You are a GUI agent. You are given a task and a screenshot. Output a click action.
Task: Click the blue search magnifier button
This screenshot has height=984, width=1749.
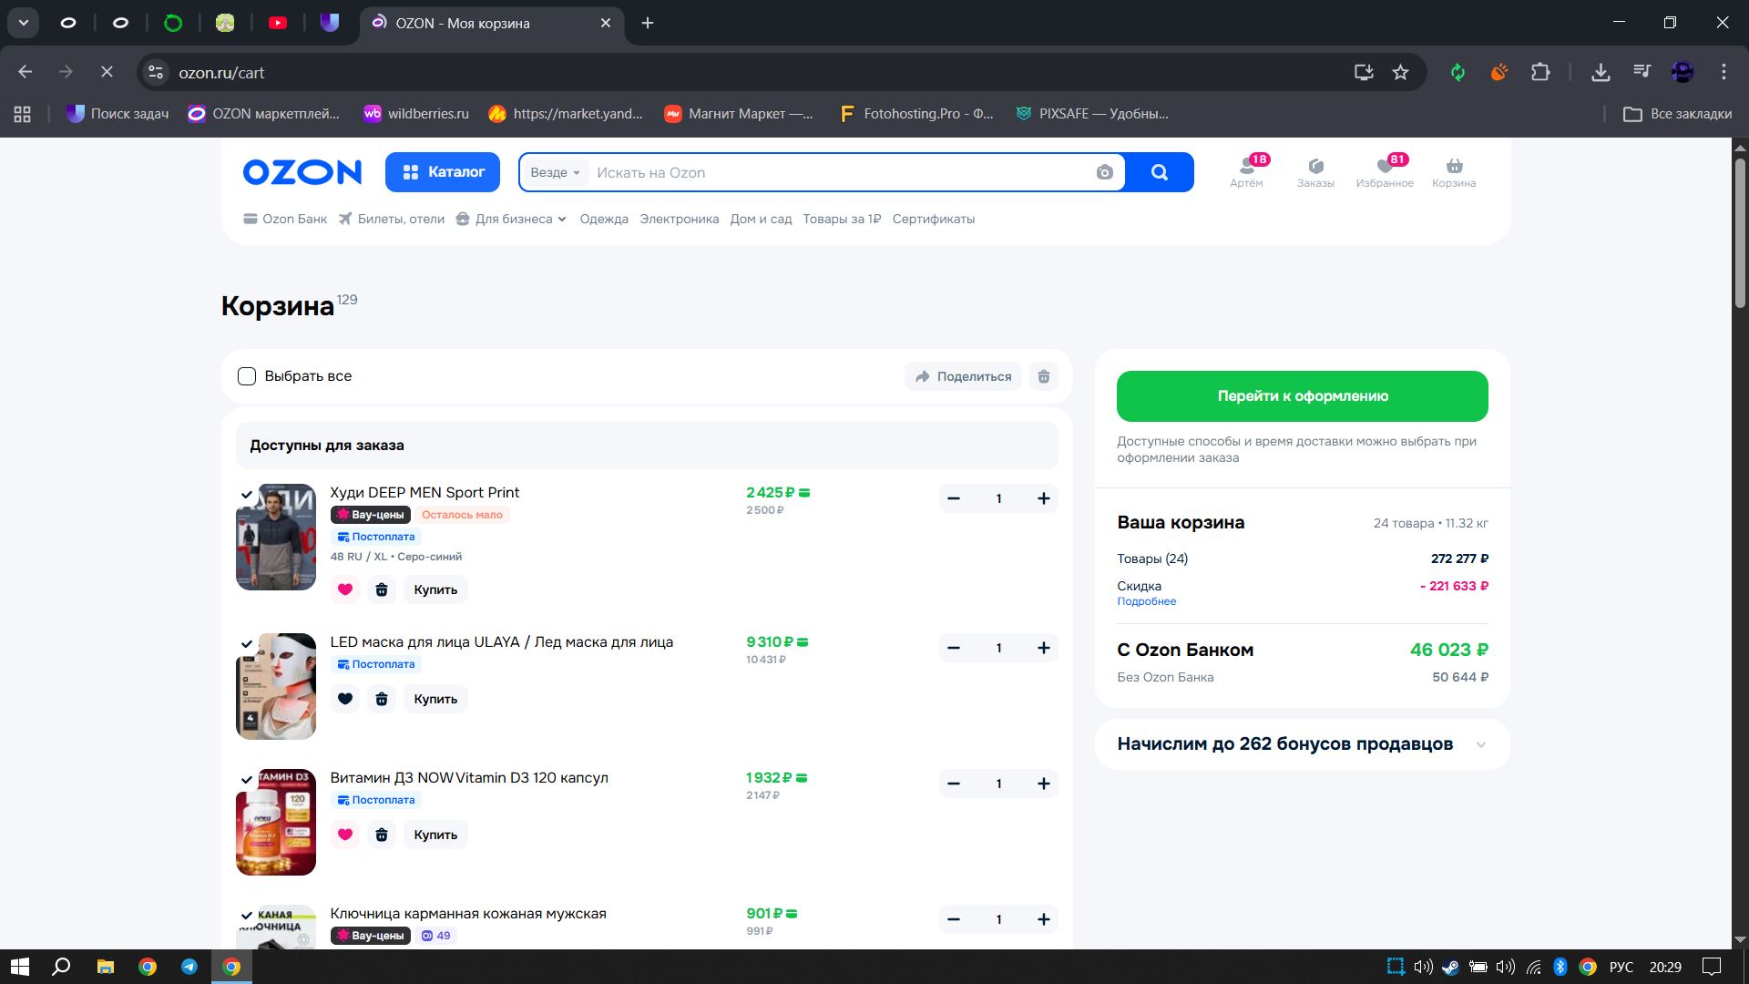point(1159,172)
